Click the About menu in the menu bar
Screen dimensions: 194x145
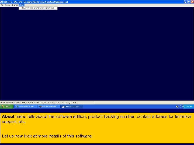point(21,5)
